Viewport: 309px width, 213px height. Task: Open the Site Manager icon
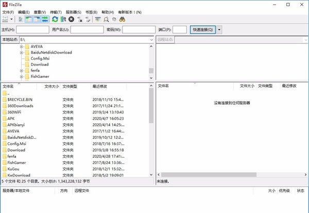[x=5, y=20]
